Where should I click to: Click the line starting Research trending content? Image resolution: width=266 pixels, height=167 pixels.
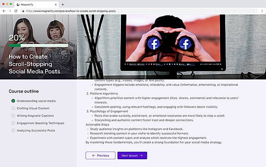140,133
